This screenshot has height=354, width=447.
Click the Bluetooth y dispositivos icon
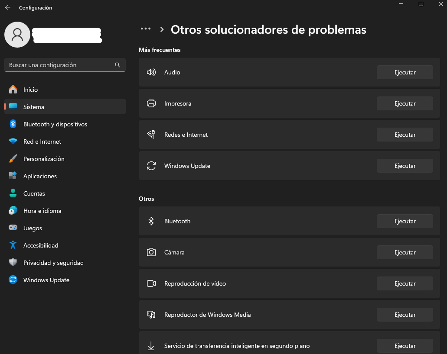pyautogui.click(x=13, y=124)
